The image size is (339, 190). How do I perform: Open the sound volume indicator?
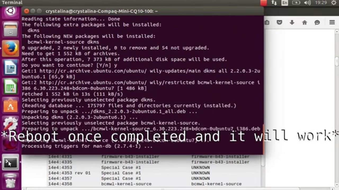click(307, 3)
